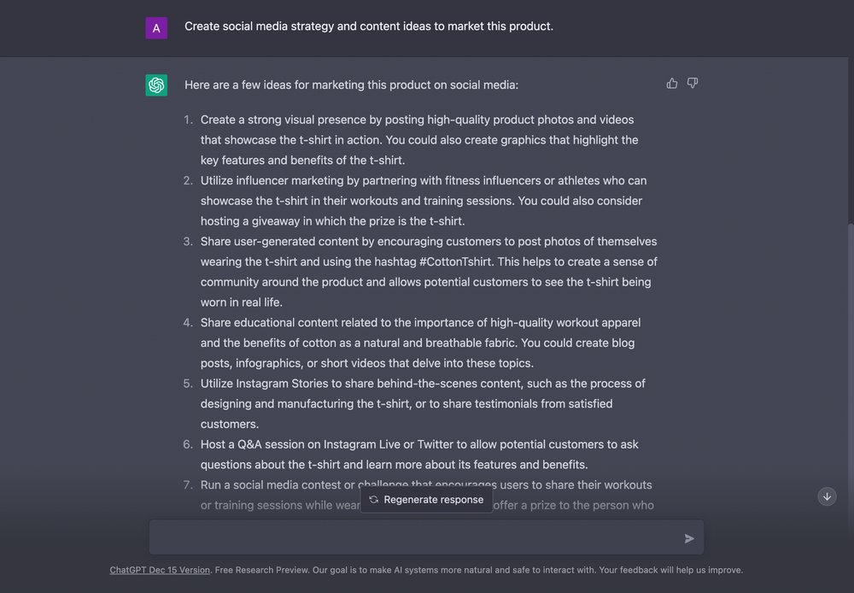Click list item five about Instagram Stories
The height and width of the screenshot is (593, 854).
coord(423,403)
